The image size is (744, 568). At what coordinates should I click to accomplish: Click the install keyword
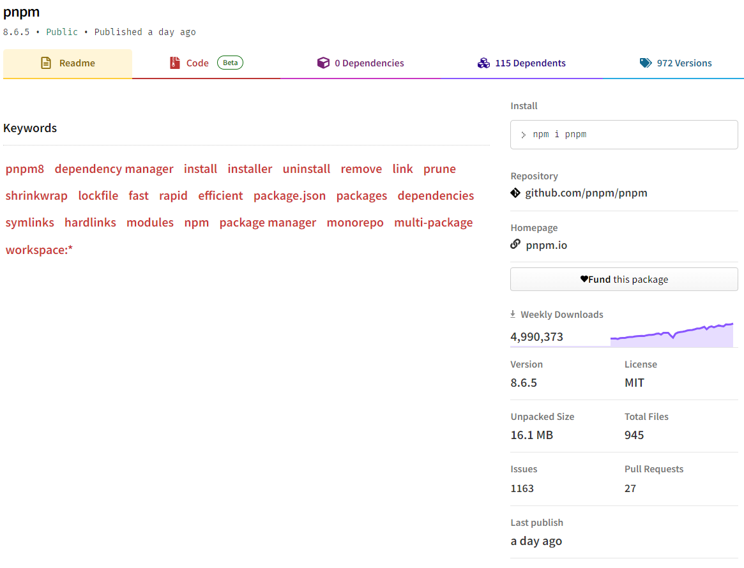pos(201,169)
